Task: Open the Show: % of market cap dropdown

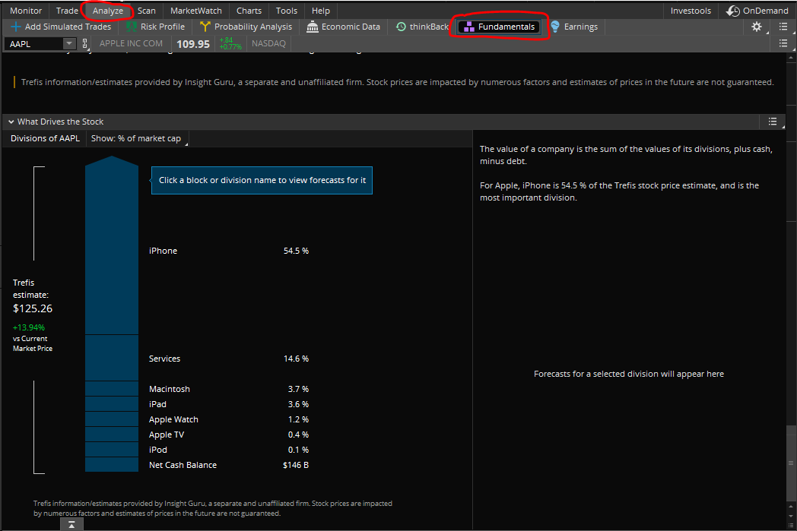Action: click(137, 138)
